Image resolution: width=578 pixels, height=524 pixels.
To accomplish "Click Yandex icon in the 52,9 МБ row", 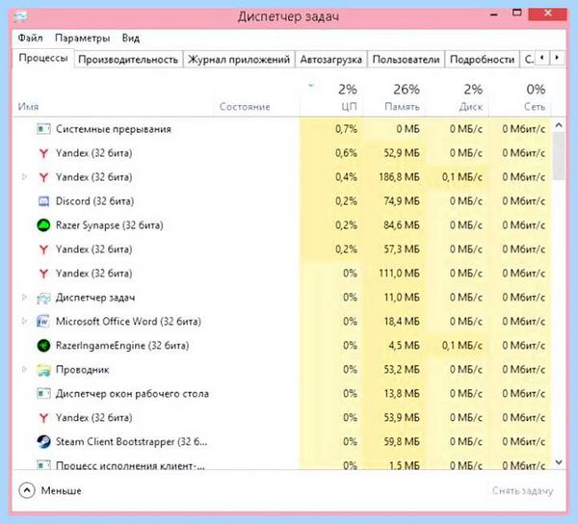I will 43,153.
